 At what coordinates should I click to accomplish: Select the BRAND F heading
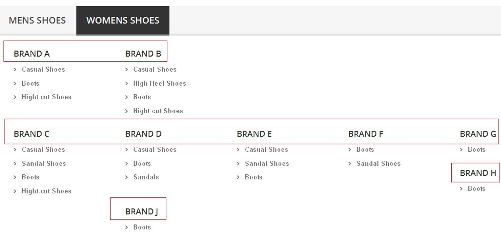point(366,134)
